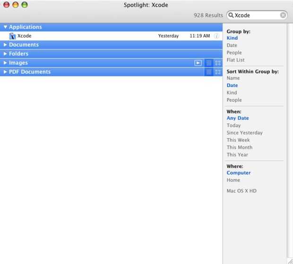Viewport: 293px width, 264px height.
Task: Click the 928 Results count label
Action: pos(208,15)
